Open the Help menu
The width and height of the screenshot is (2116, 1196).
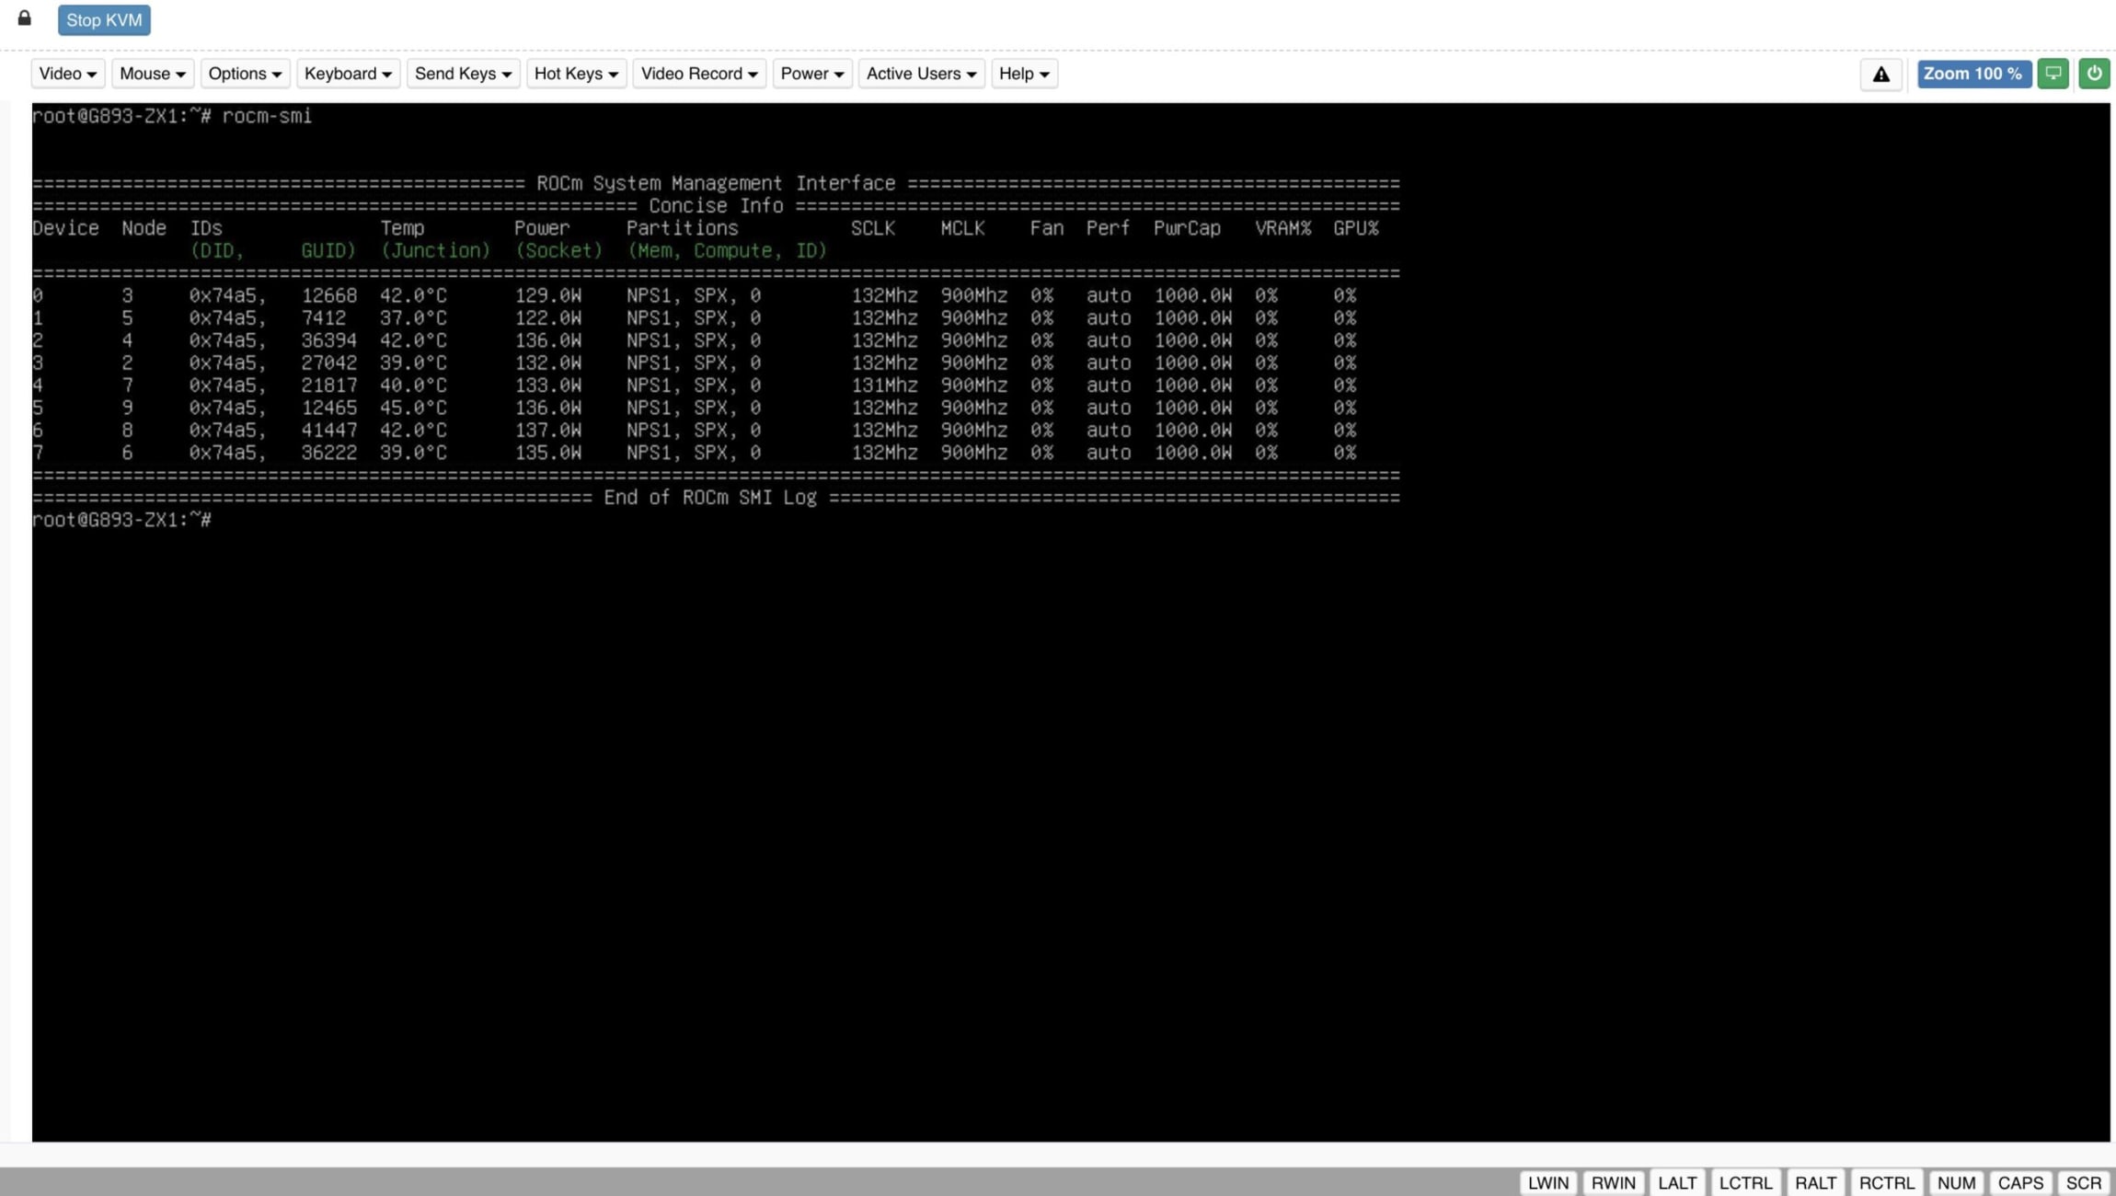coord(1022,74)
